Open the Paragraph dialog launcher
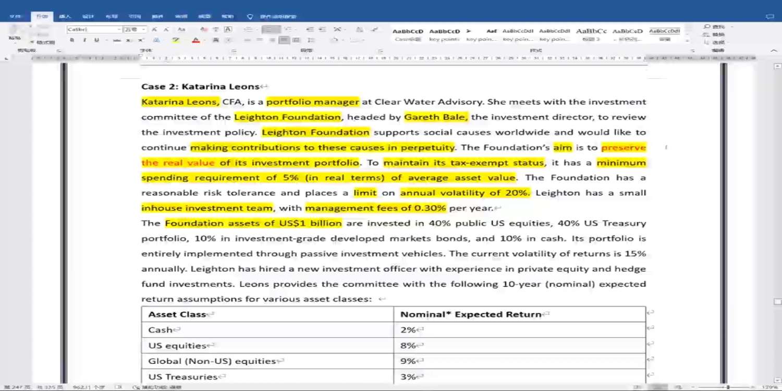Viewport: 782px width, 391px height. 380,51
